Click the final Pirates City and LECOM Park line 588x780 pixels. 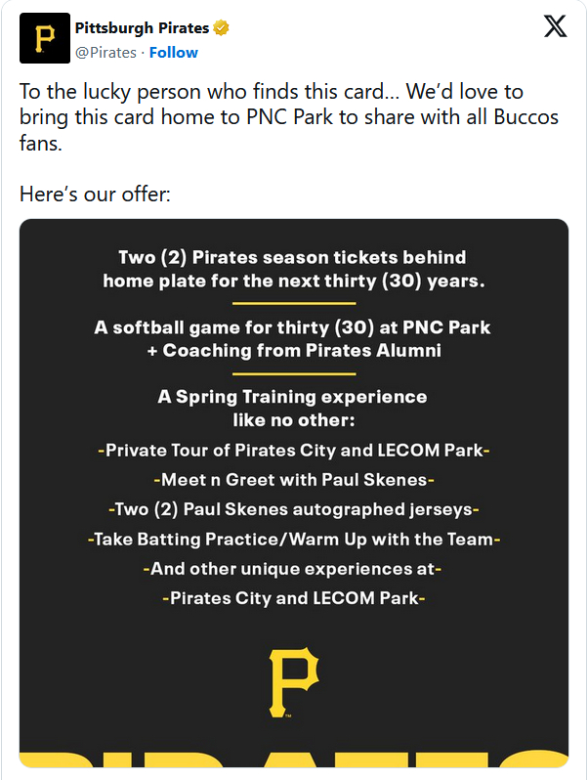[x=294, y=597]
